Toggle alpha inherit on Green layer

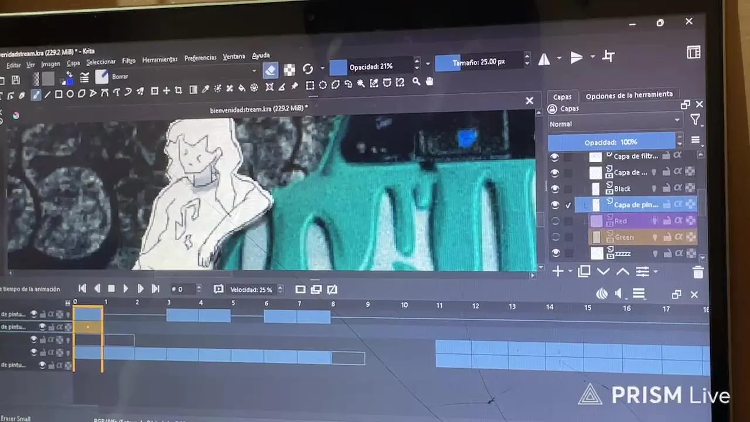[678, 237]
